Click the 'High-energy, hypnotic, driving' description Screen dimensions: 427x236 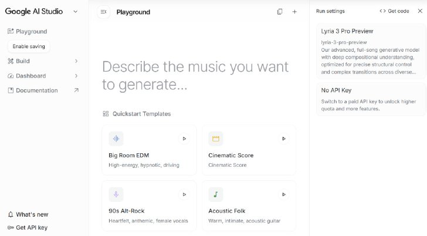144,165
